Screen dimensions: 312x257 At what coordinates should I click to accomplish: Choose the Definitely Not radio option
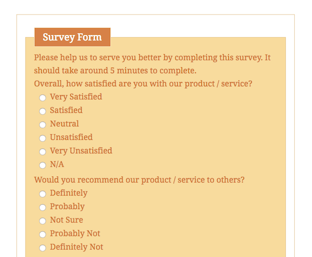(x=43, y=248)
